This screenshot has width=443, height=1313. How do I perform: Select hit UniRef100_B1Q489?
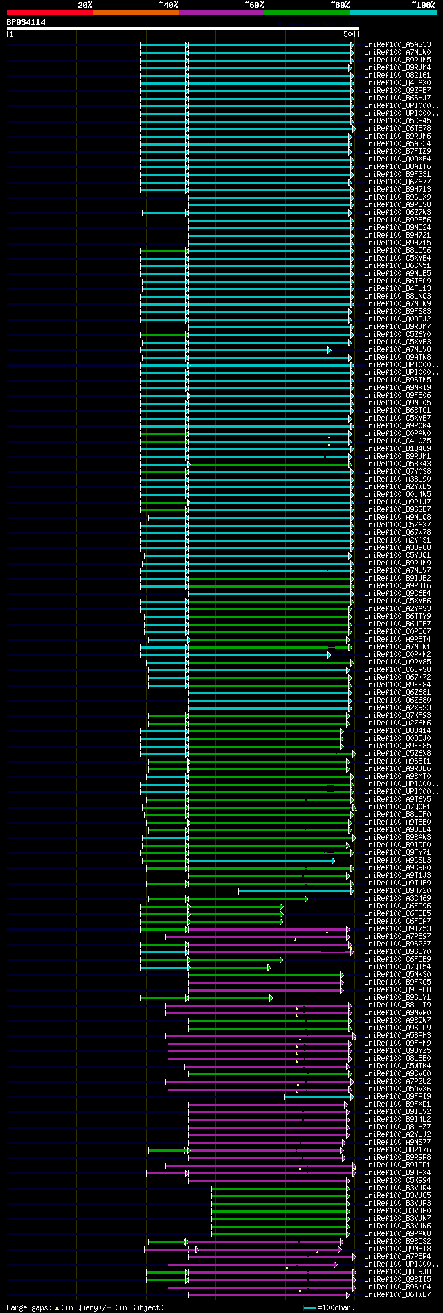[397, 449]
